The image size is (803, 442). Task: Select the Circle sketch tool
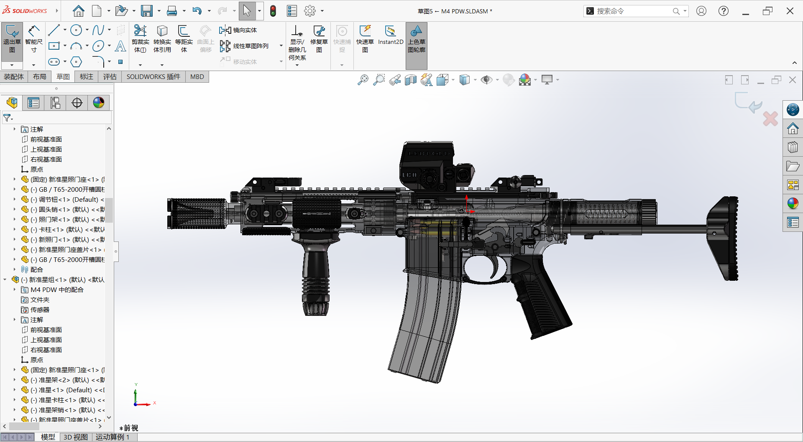[76, 30]
